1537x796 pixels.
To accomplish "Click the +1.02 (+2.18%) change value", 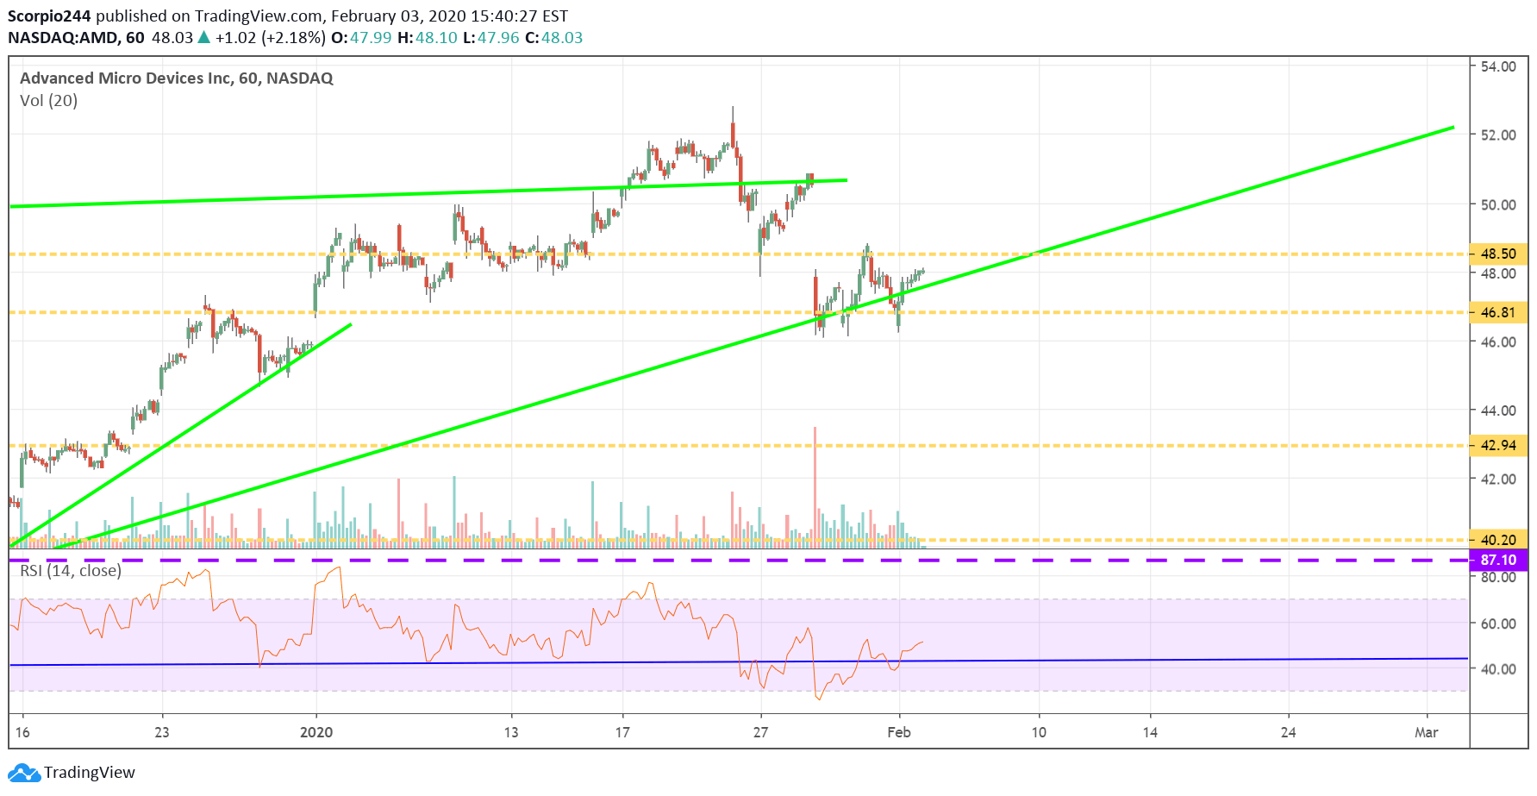I will [271, 38].
